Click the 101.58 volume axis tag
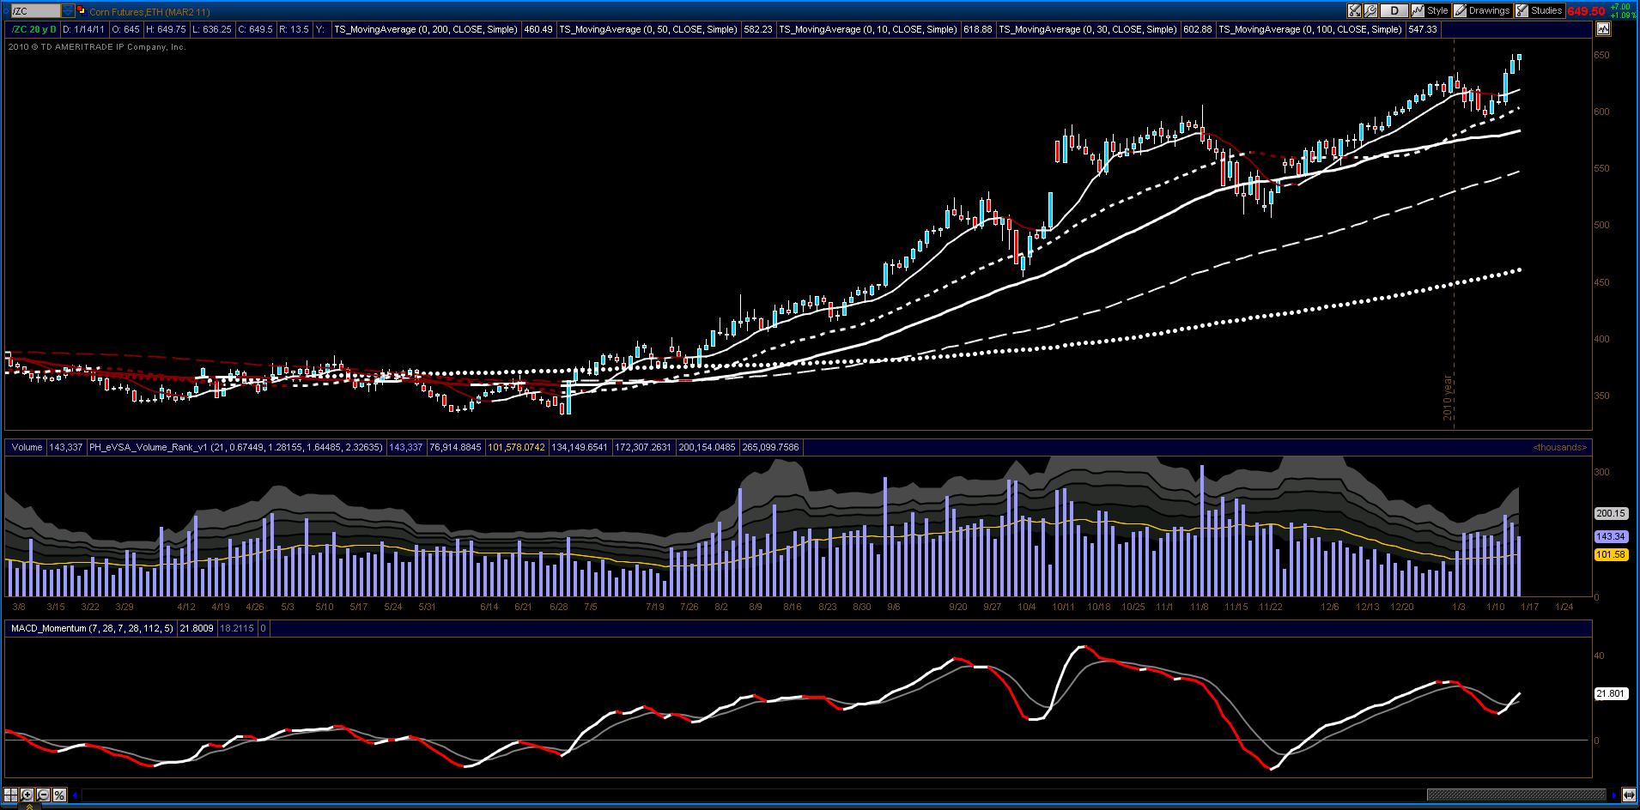The height and width of the screenshot is (810, 1640). click(1611, 555)
